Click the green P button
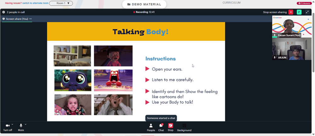This screenshot has width=315, height=136. point(299,12)
